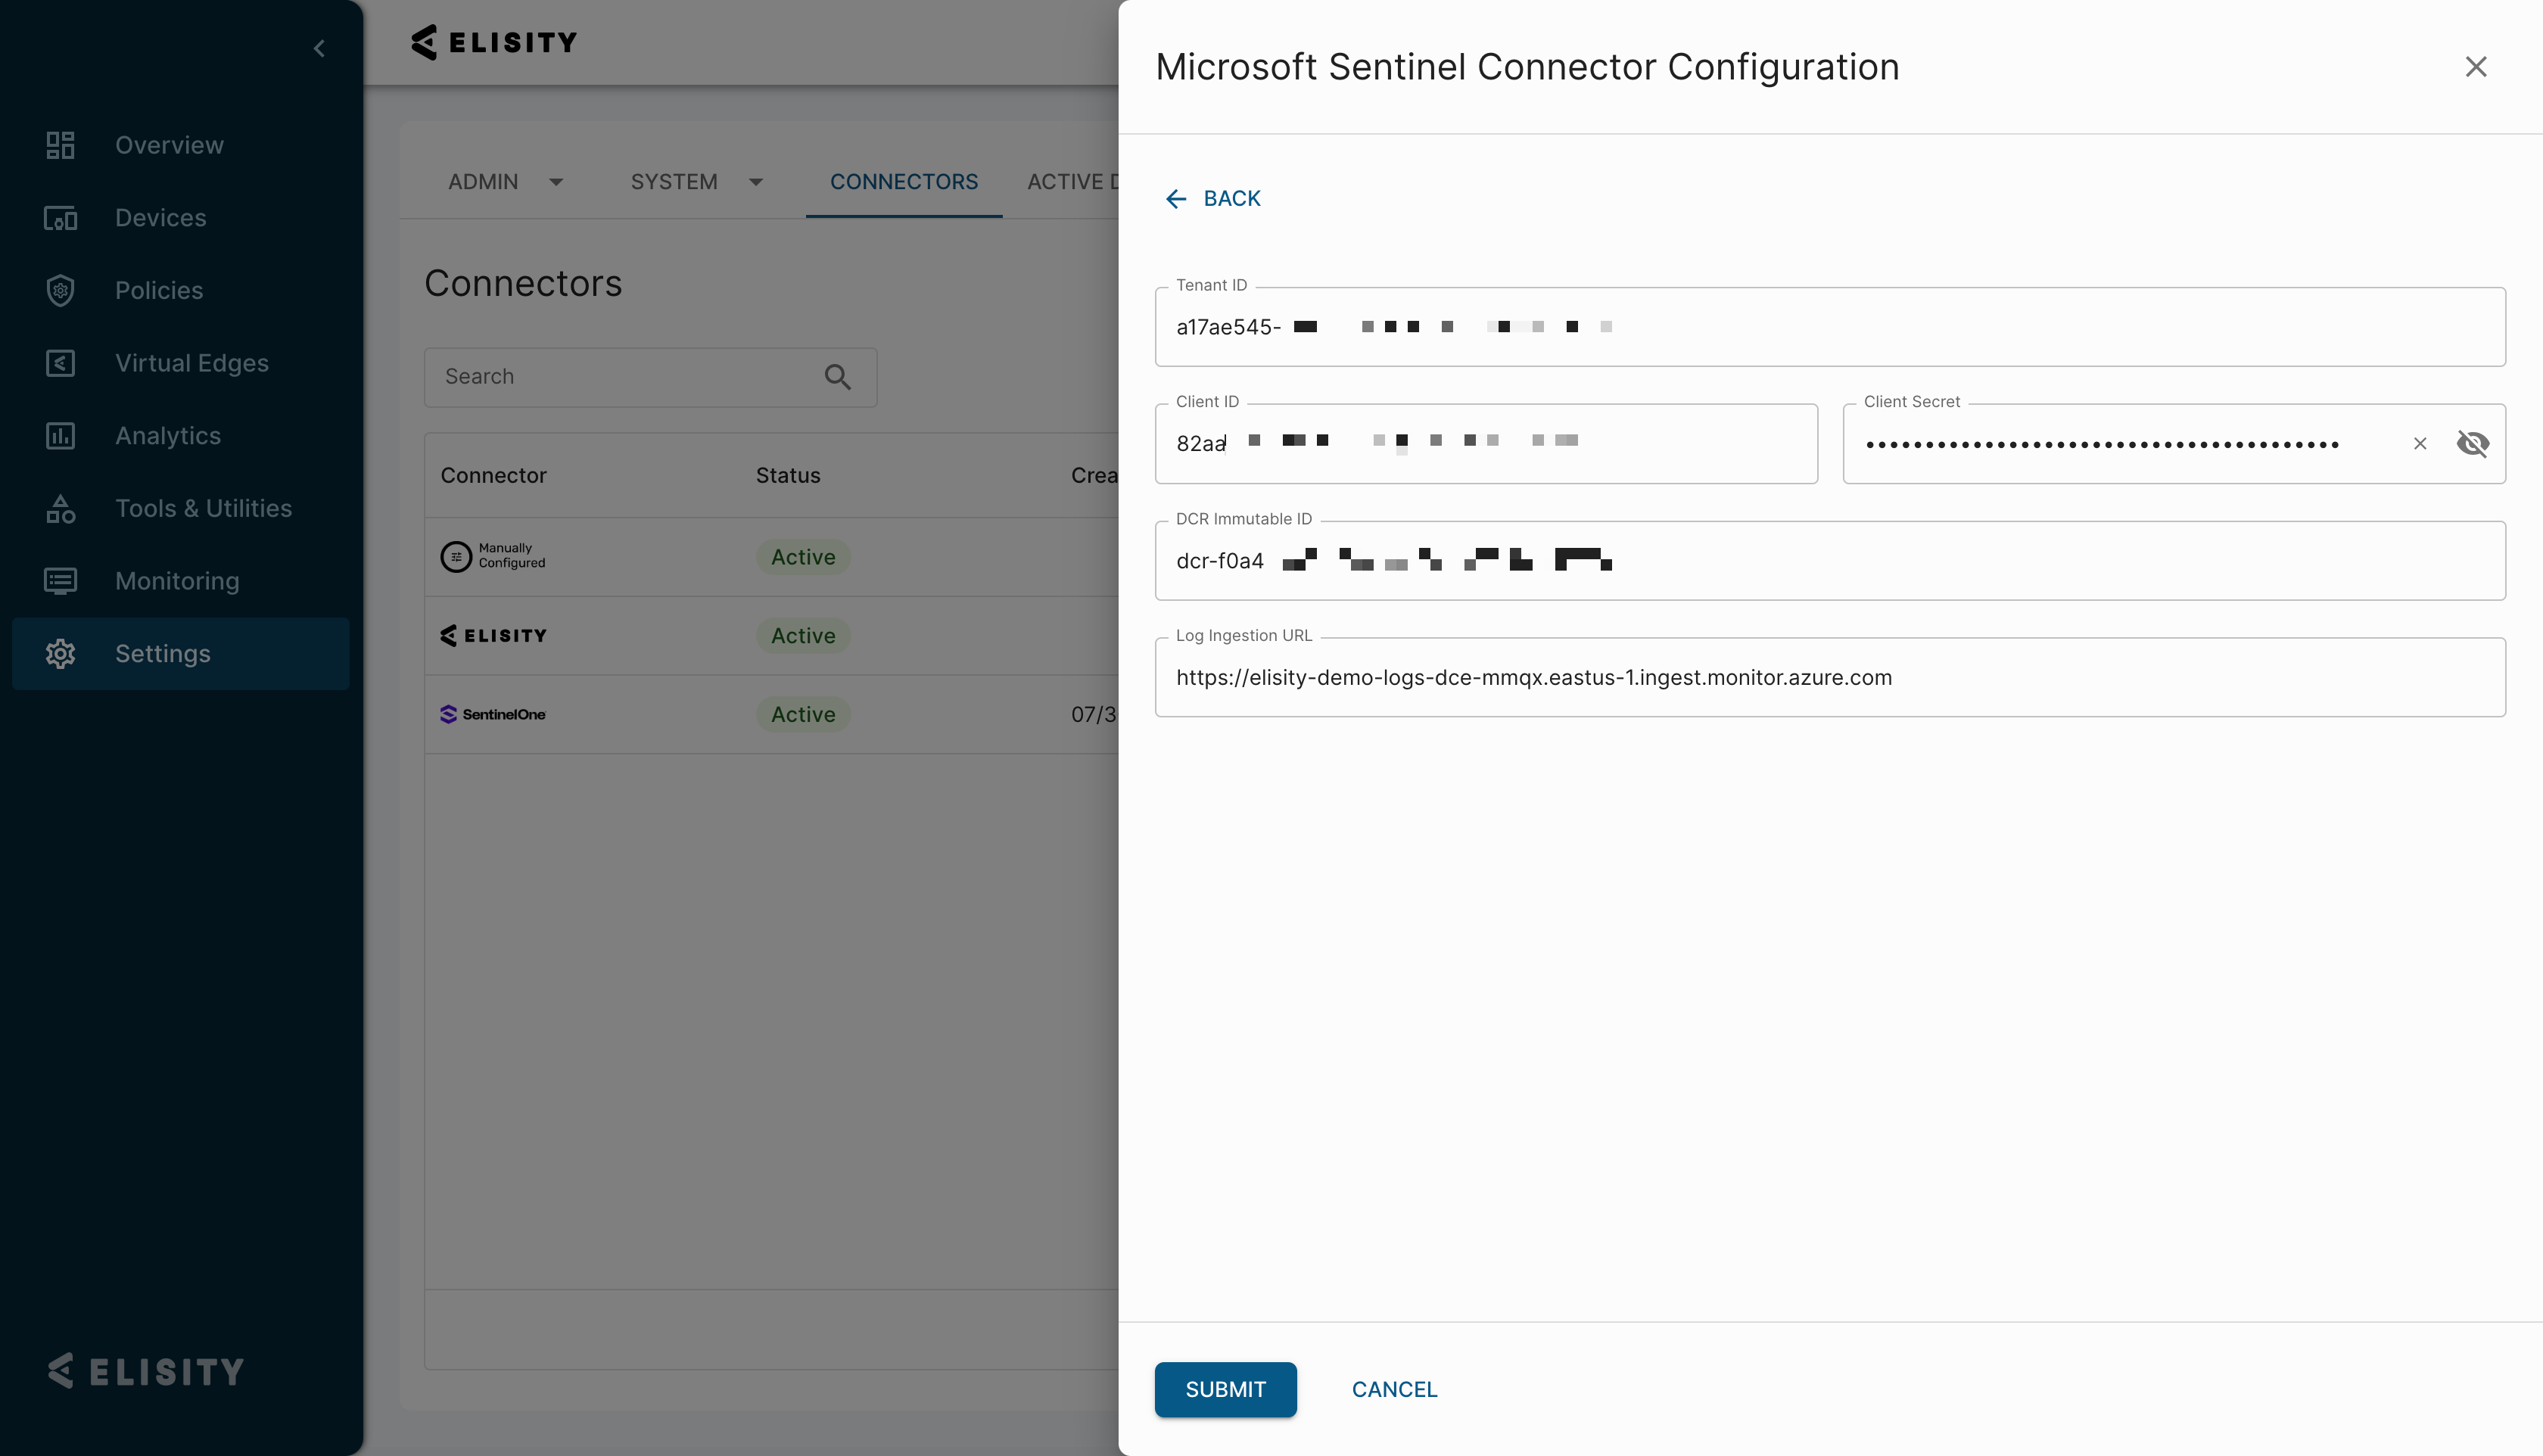Click into the DCR Immutable ID field

(x=1829, y=560)
